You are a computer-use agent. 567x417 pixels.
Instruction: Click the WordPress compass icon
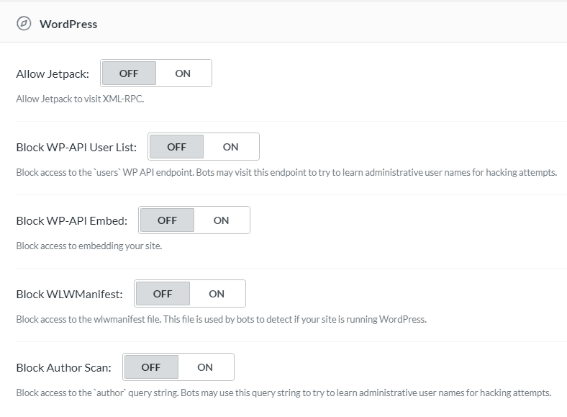[24, 24]
